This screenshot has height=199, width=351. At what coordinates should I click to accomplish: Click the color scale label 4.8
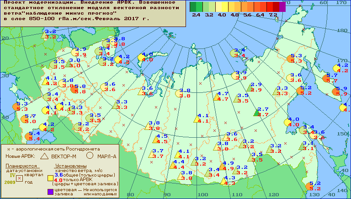pyautogui.click(x=234, y=15)
